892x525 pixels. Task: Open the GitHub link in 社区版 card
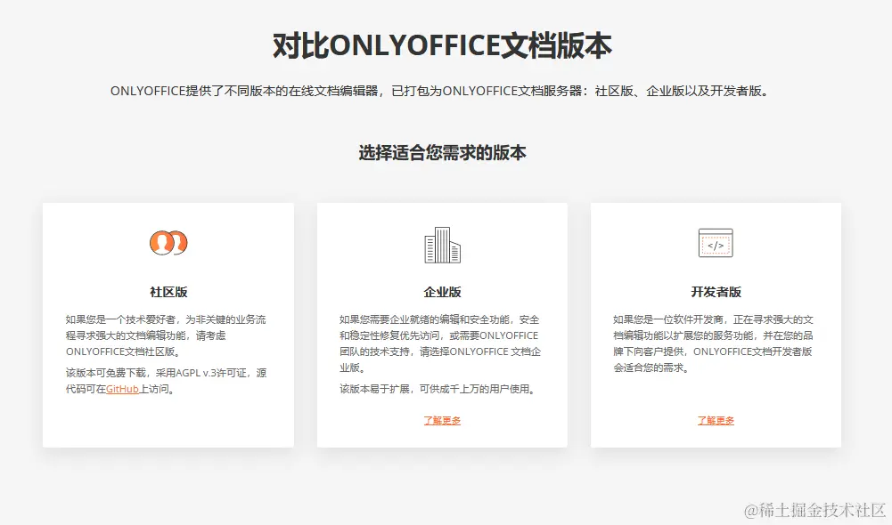point(122,389)
